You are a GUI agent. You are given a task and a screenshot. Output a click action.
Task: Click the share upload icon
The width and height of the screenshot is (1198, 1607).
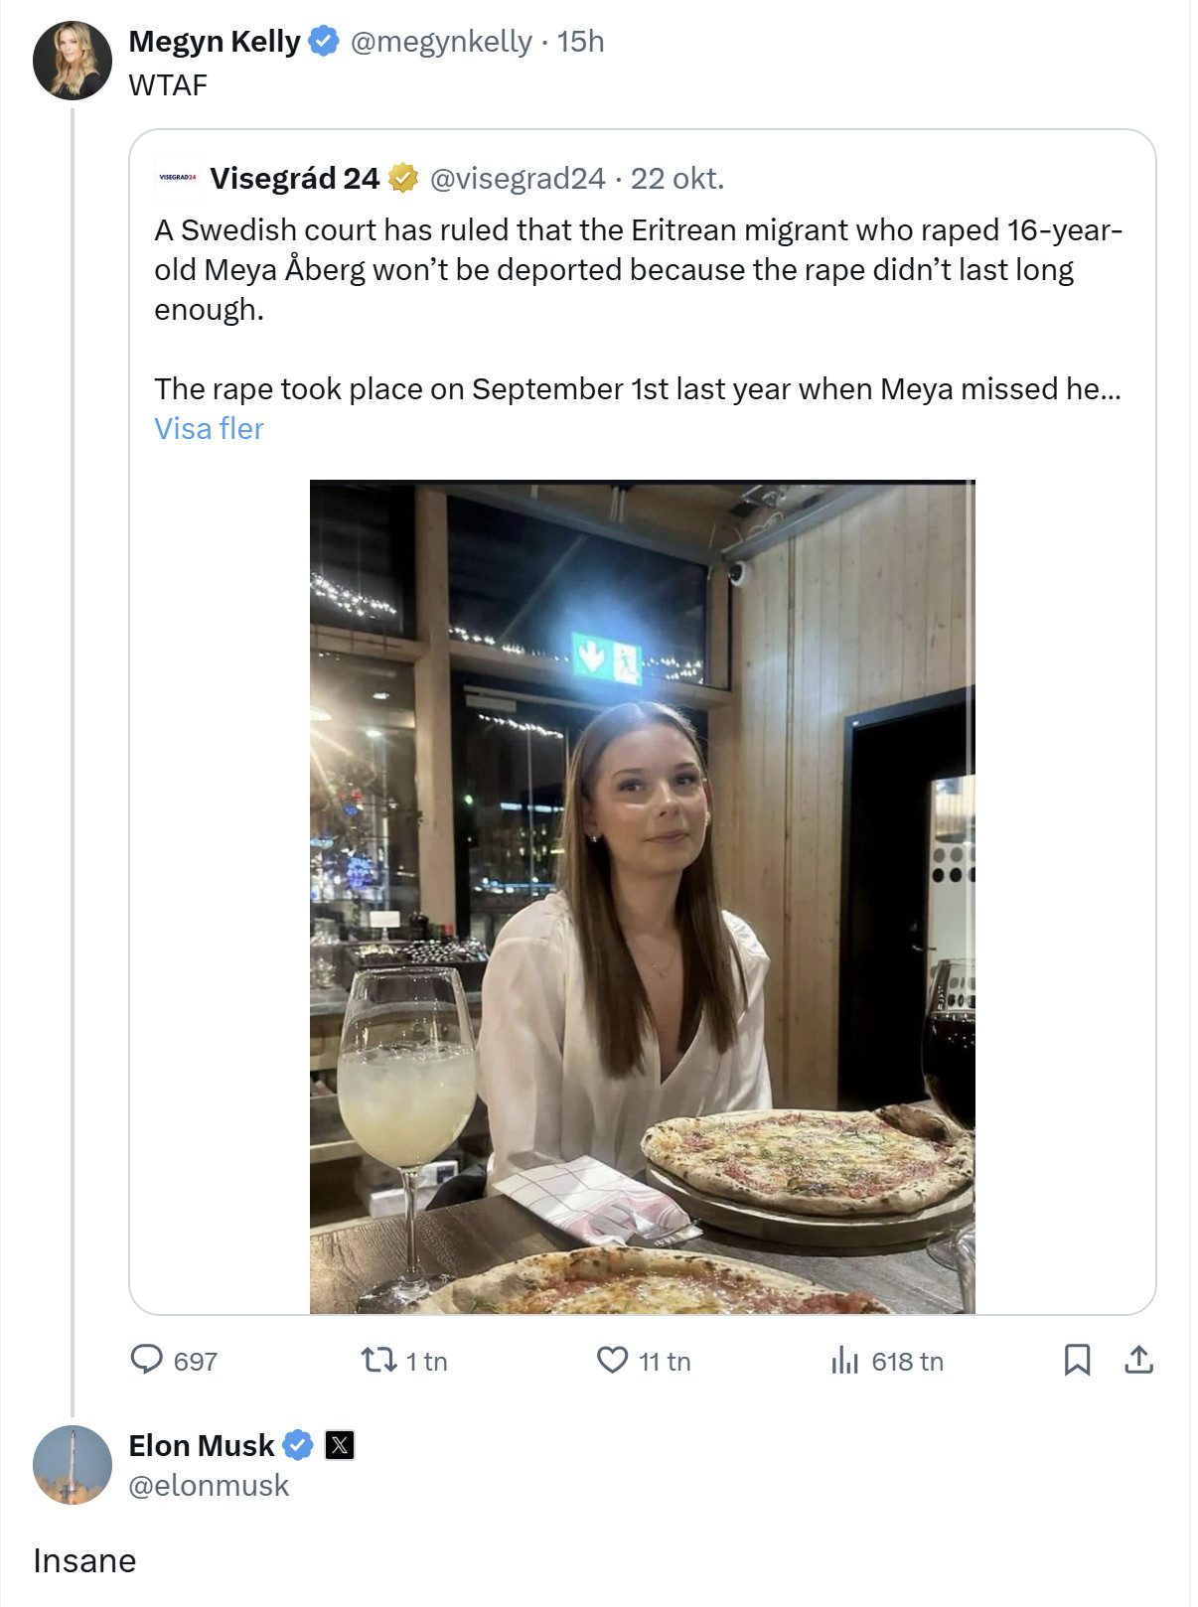pyautogui.click(x=1138, y=1359)
